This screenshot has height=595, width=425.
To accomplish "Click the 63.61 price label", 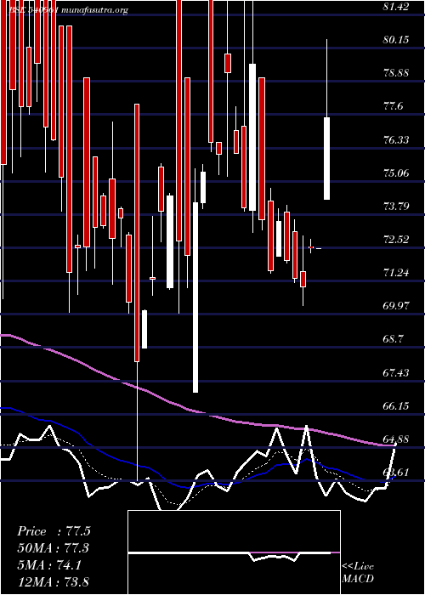I will pos(396,473).
